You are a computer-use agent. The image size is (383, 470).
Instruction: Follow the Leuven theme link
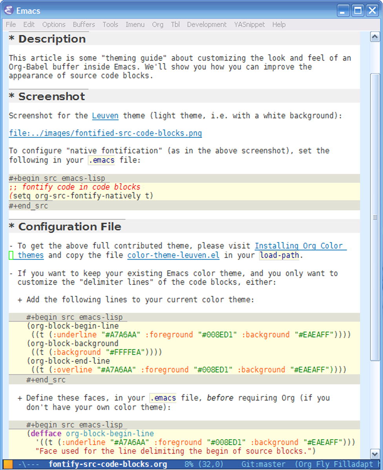[105, 116]
